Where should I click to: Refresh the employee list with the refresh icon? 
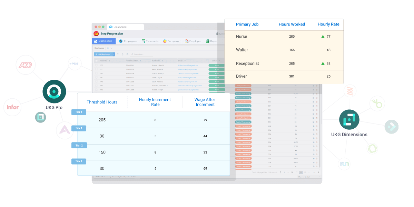coord(118,54)
